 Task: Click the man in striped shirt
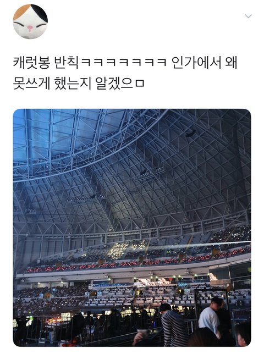[x=173, y=325]
